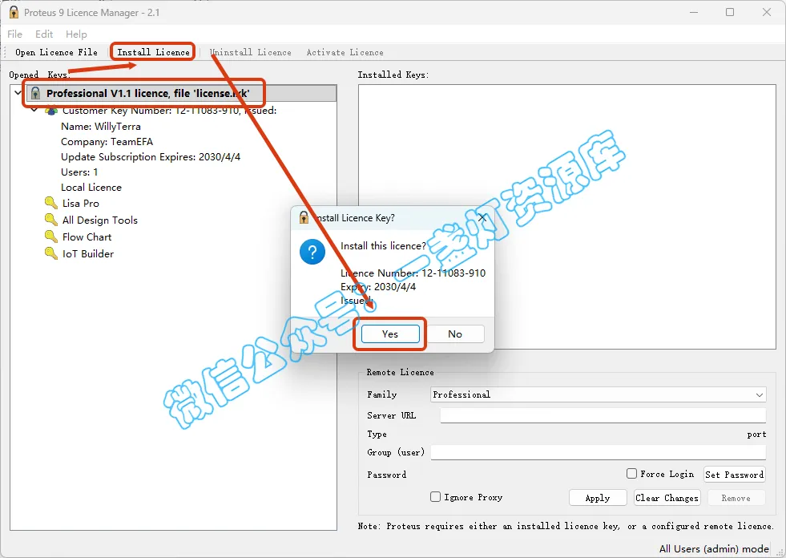Click the Clear Changes button
Viewport: 786px width, 558px height.
pos(667,498)
